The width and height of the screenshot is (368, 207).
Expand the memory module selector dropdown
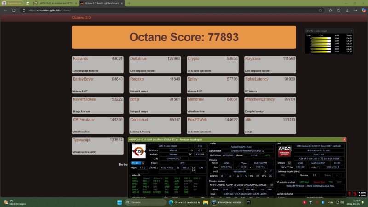(272, 185)
